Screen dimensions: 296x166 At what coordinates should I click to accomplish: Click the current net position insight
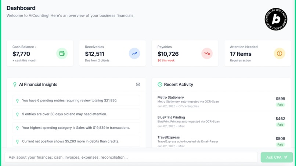[x=76, y=141]
